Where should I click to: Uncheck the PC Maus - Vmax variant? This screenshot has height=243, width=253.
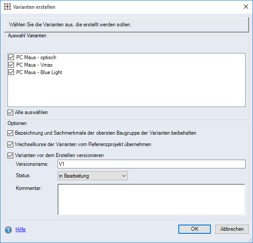11,65
